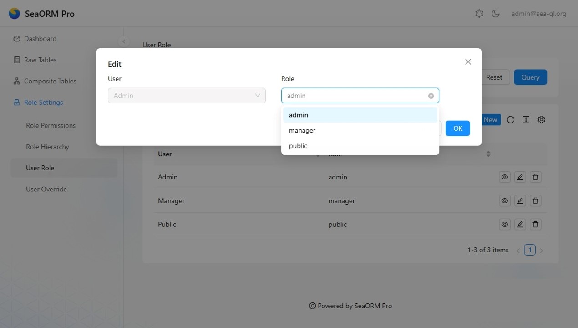Go to User Override page
Viewport: 578px width, 328px height.
coord(46,190)
